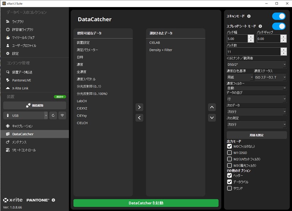Decrease パッチギャップ with down stepper arrow
292x211 pixels.
[x=283, y=40]
